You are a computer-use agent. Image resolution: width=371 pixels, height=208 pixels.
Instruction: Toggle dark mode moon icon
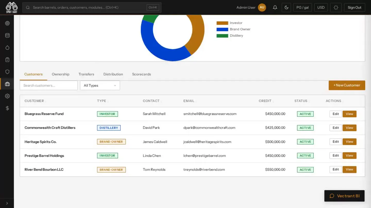tap(286, 7)
